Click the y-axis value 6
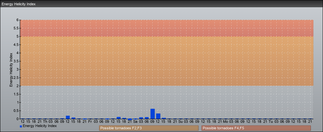The height and width of the screenshot is (132, 323). 18,20
